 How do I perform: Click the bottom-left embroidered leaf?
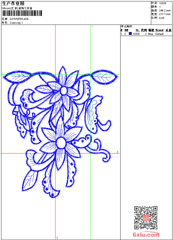(30, 181)
